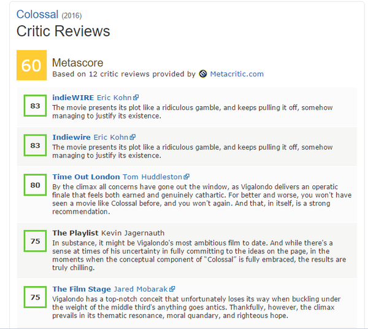Click external link icon after first Eric Kohn

pyautogui.click(x=136, y=98)
